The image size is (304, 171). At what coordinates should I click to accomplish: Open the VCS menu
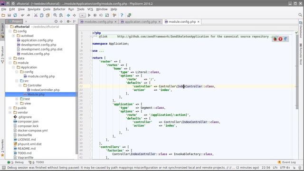pos(90,9)
